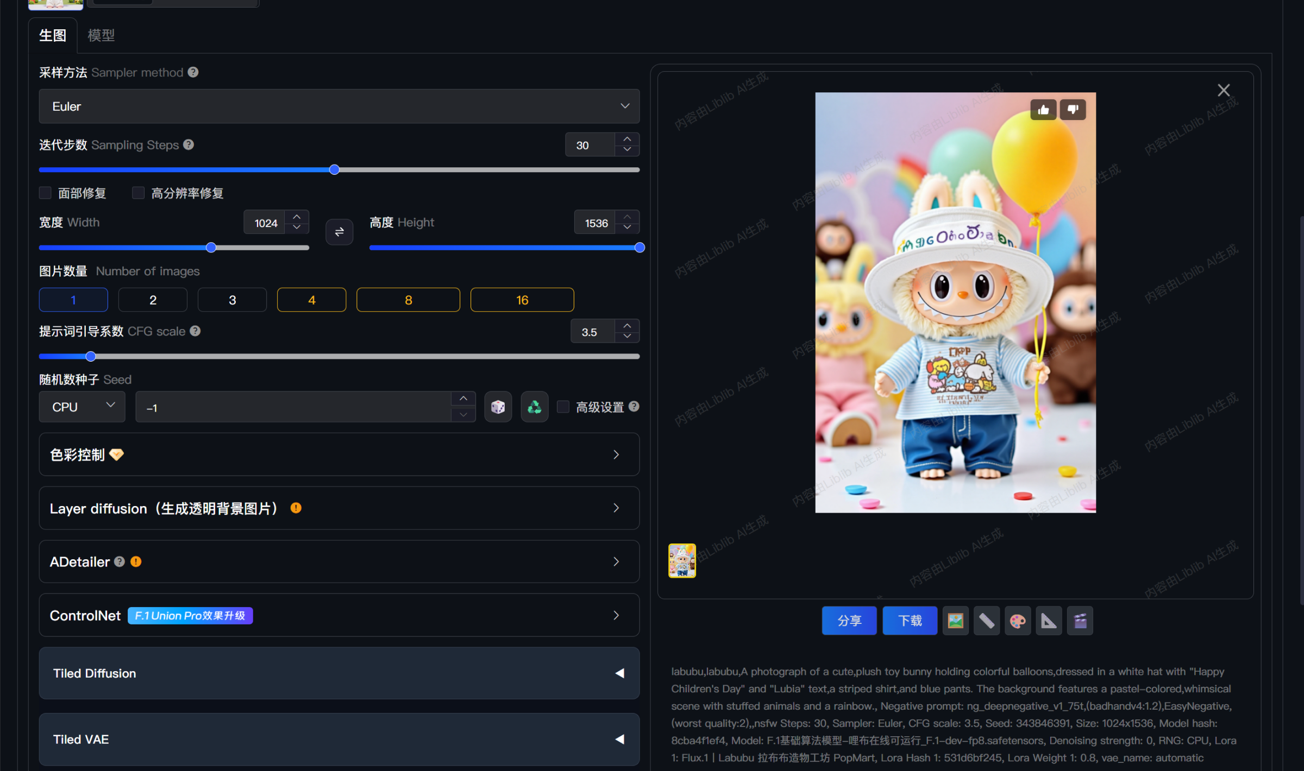Click the 下载 download button
The image size is (1304, 771).
(910, 621)
